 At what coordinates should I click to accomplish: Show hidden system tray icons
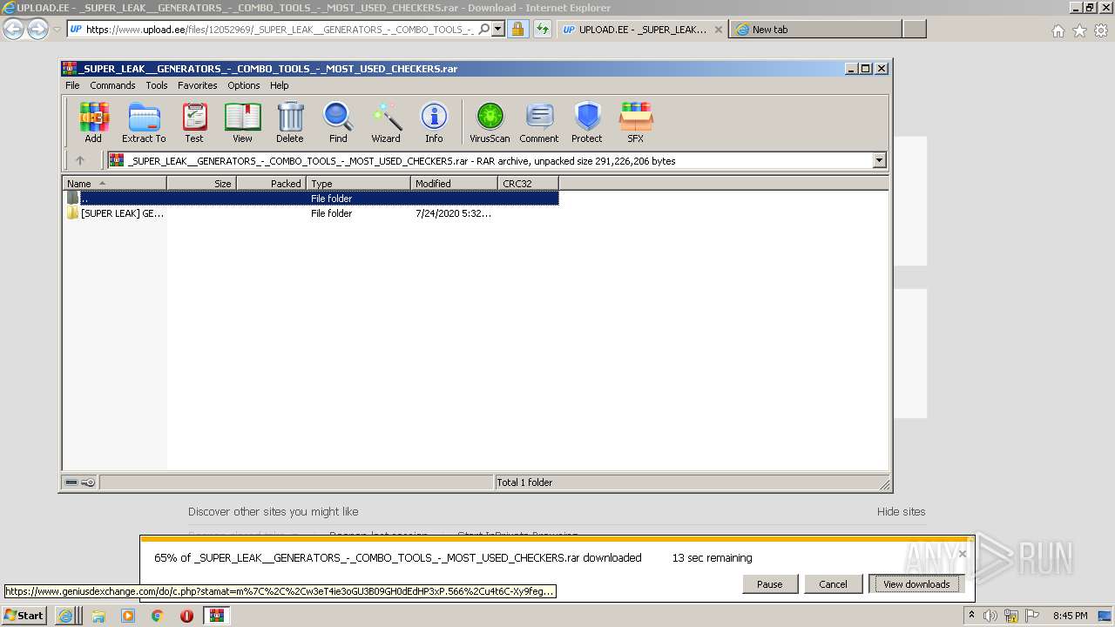click(971, 616)
